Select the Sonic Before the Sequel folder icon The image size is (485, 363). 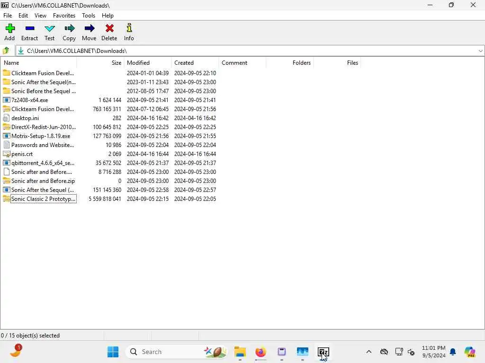[7, 91]
